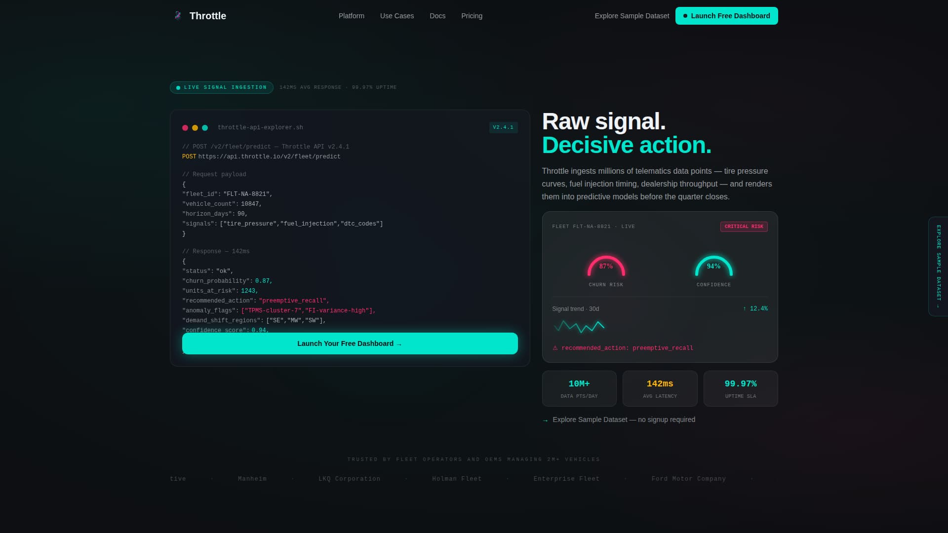Click the throttle-api-explorer.sh filename

pyautogui.click(x=260, y=127)
